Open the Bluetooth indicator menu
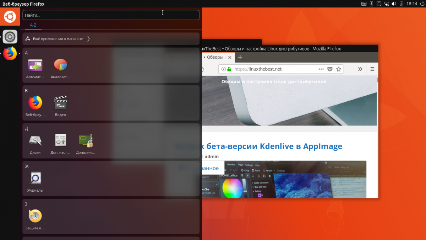 pos(371,4)
